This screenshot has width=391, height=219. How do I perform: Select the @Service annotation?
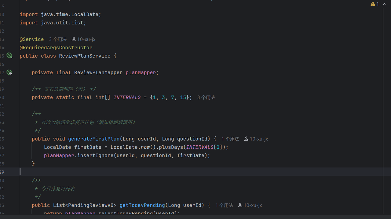(x=32, y=39)
